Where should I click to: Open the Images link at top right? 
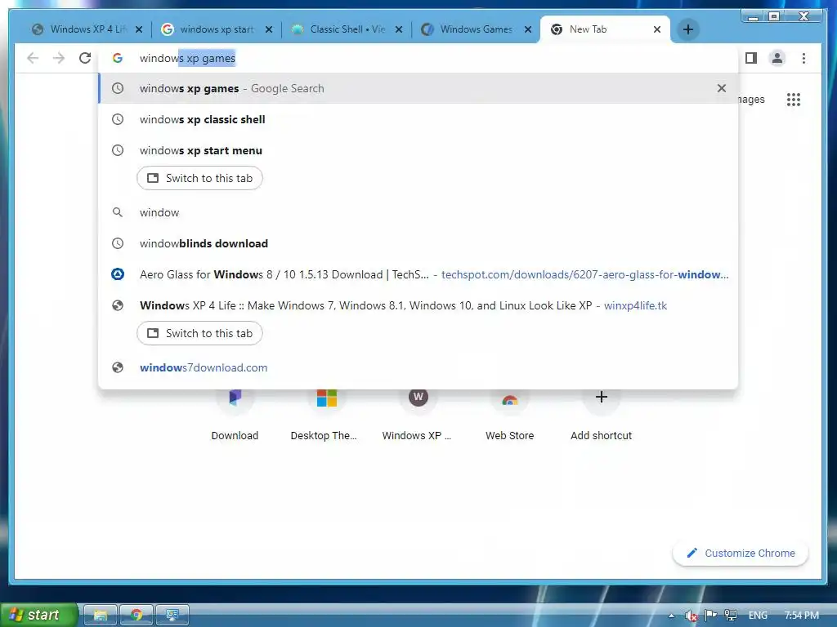751,99
